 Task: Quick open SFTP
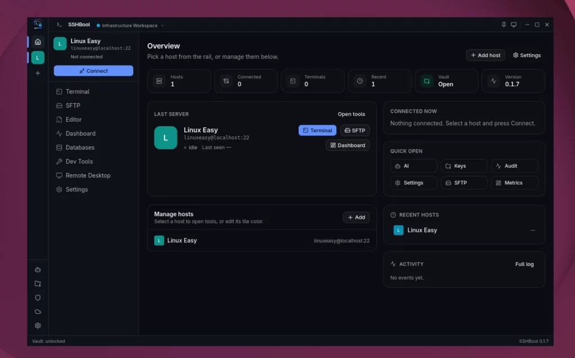click(x=464, y=183)
